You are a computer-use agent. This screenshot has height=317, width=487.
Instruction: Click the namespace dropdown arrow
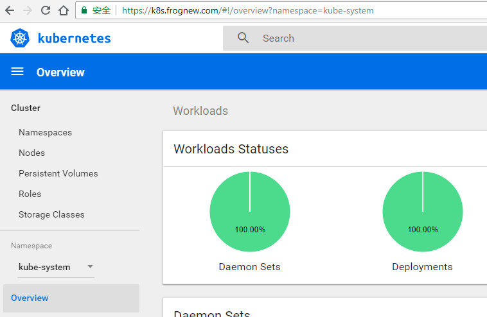click(90, 266)
